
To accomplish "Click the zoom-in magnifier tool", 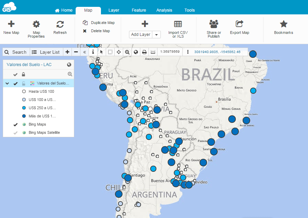I will 127,52.
